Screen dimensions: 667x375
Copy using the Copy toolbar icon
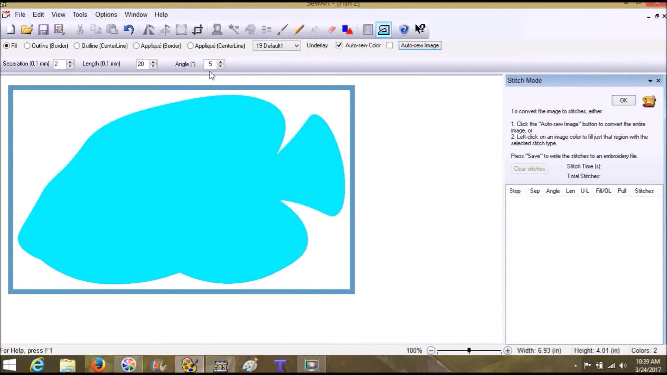96,29
